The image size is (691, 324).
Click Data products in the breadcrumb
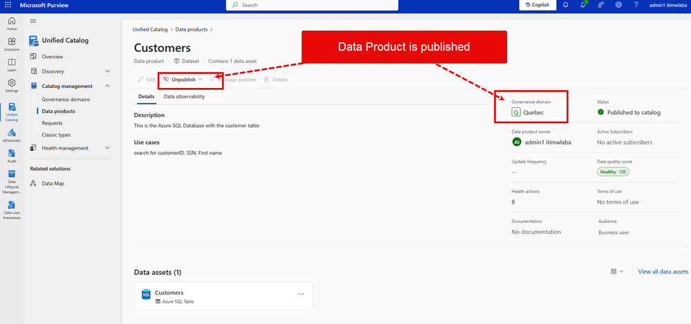click(192, 30)
